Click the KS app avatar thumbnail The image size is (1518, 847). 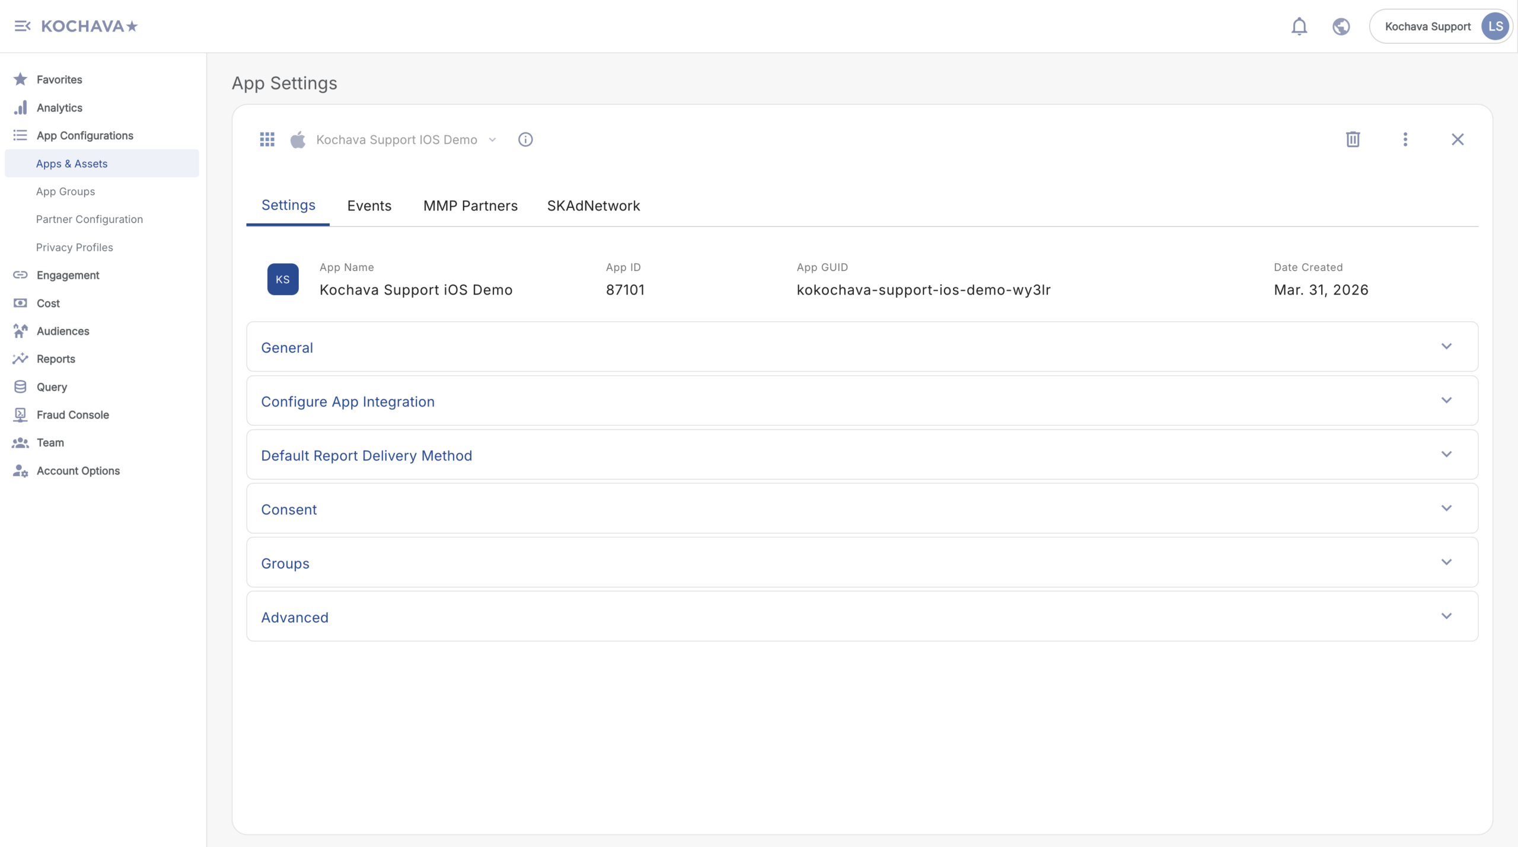click(282, 279)
